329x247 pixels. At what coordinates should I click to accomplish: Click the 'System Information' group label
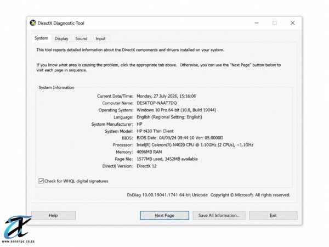tap(56, 88)
